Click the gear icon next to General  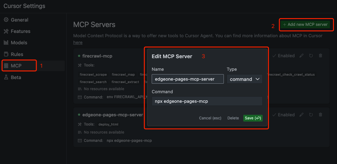pos(6,20)
